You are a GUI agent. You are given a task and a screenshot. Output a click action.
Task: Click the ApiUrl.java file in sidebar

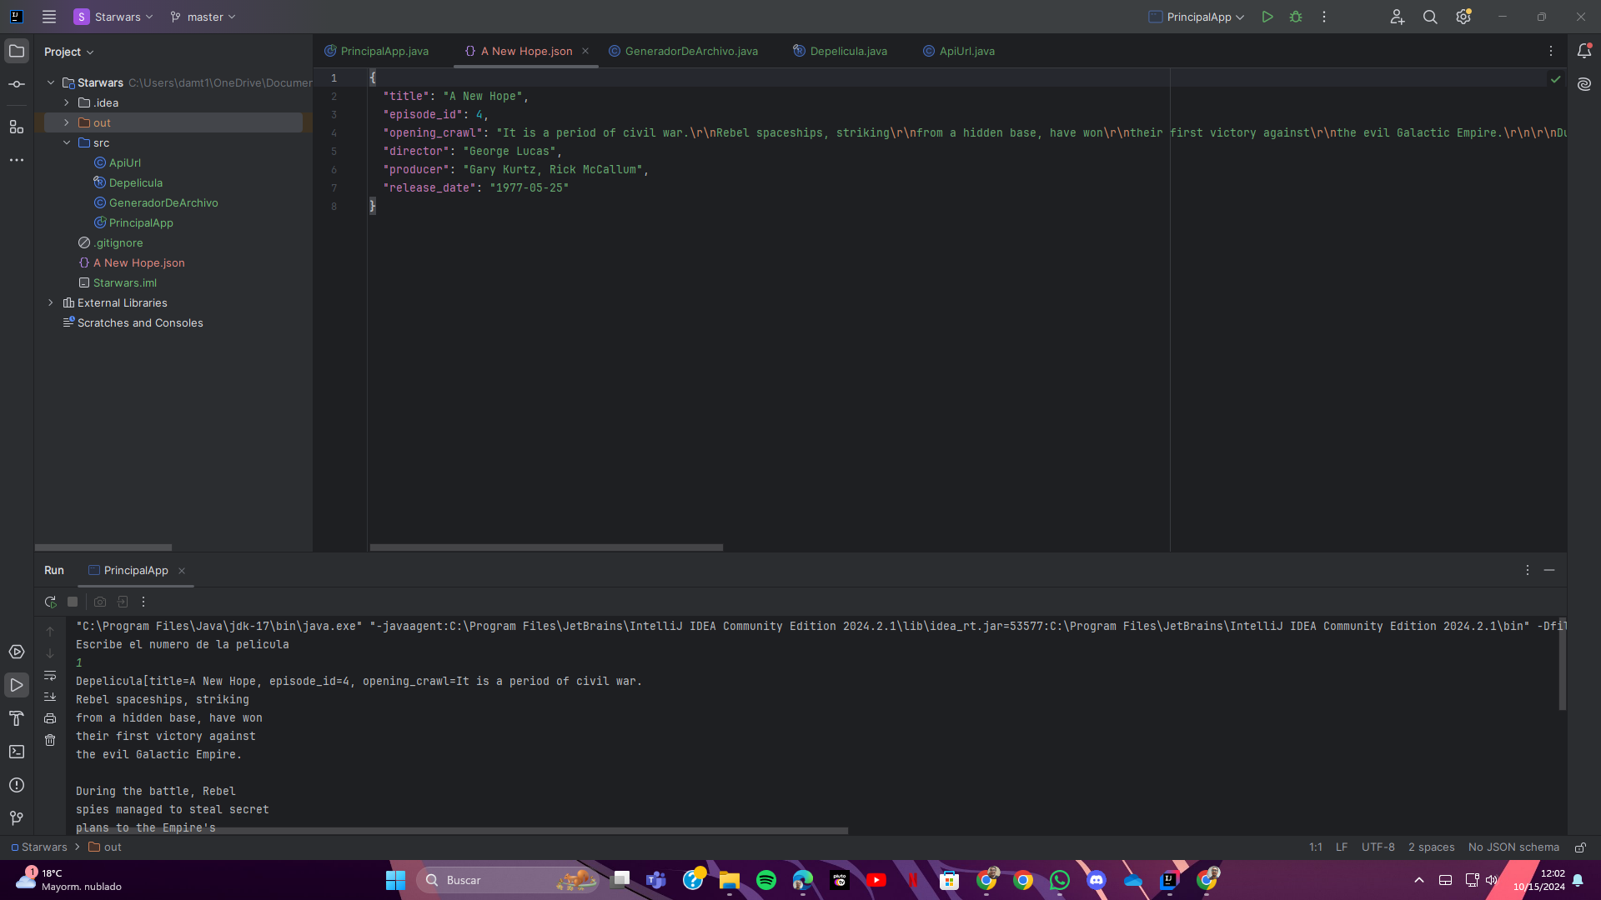point(124,162)
